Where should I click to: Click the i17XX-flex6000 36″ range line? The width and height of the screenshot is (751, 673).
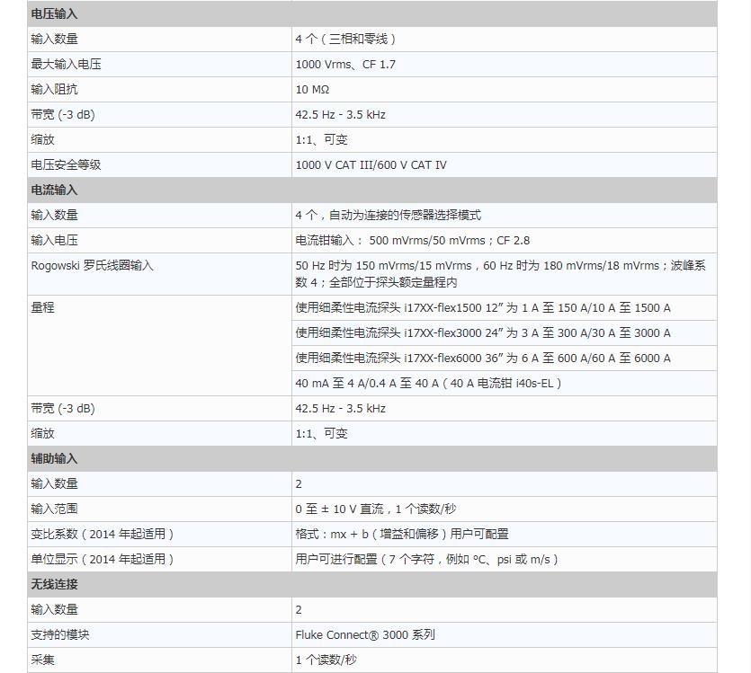483,359
